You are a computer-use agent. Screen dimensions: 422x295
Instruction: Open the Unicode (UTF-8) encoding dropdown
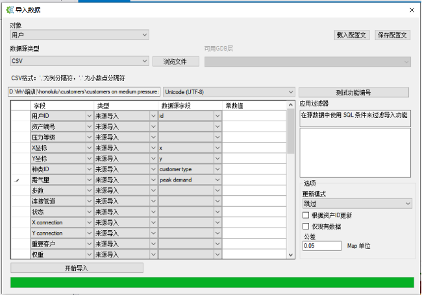point(228,92)
